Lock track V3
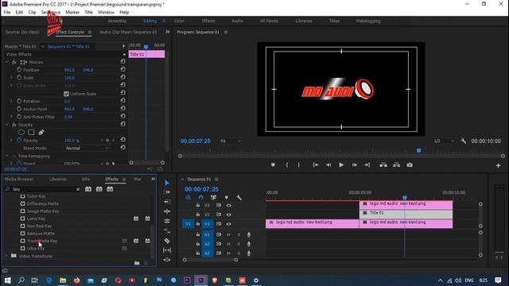This screenshot has height=286, width=509. [198, 205]
